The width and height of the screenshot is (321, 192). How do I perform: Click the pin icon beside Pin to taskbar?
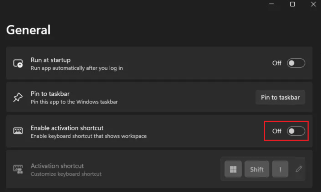click(x=18, y=97)
